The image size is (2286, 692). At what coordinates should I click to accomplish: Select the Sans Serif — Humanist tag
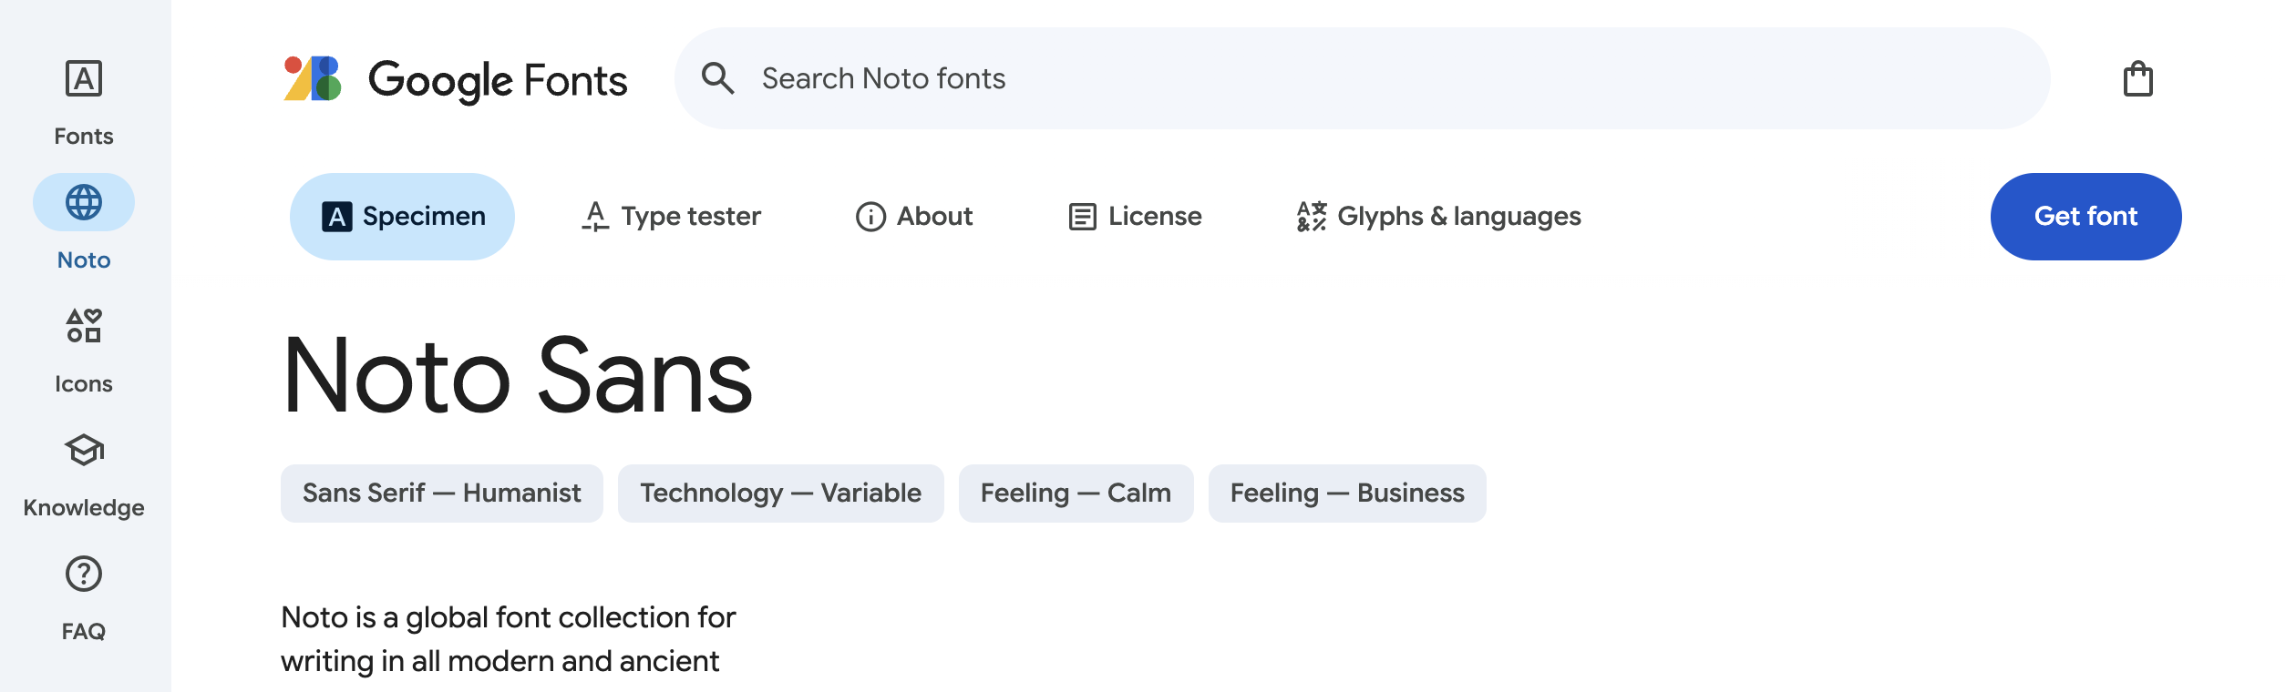pos(442,494)
